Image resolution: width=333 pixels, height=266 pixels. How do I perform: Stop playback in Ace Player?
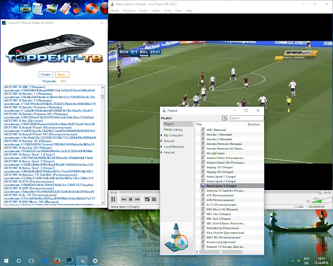131,199
